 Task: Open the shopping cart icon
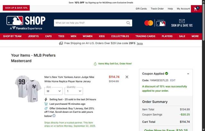tap(196, 9)
